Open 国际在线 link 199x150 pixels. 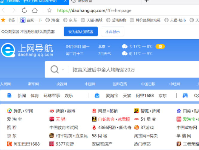click(x=120, y=84)
